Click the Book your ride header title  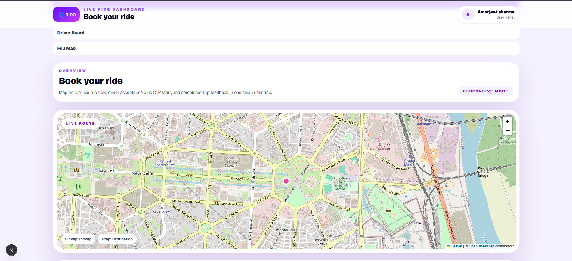pos(109,17)
